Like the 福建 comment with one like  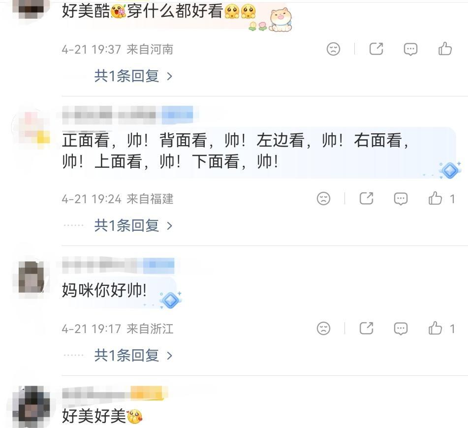click(441, 198)
